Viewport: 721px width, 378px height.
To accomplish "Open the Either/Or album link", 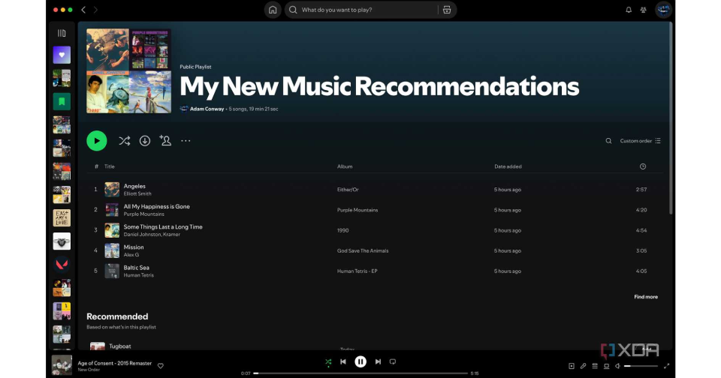I will click(348, 190).
